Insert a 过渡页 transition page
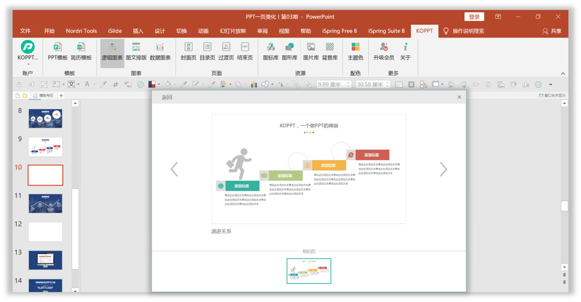This screenshot has height=302, width=581. point(226,51)
